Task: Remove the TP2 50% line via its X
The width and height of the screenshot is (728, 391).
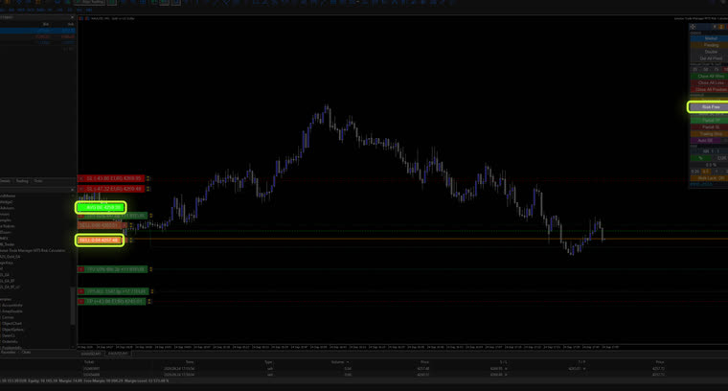Action: pyautogui.click(x=81, y=269)
